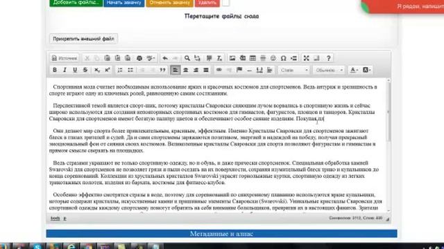This screenshot has height=249, width=444.
Task: Align text left
Action: click(x=176, y=70)
